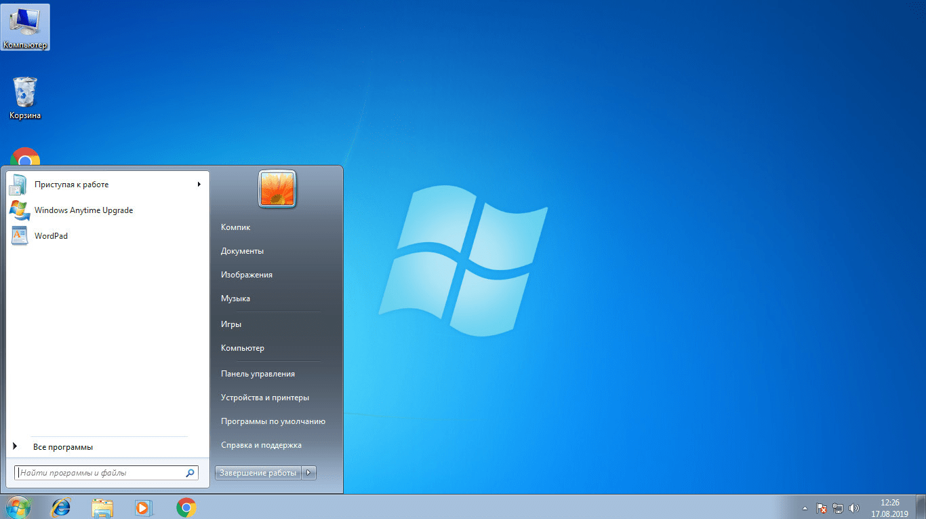926x519 pixels.
Task: Open Internet Explorer from the taskbar
Action: (61, 507)
